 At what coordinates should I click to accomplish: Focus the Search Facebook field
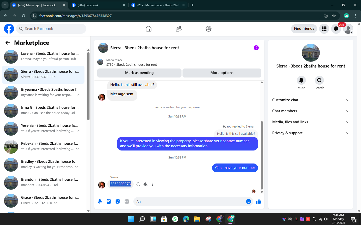coord(51,29)
